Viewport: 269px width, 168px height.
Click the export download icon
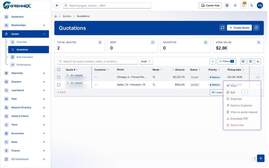tap(258, 61)
